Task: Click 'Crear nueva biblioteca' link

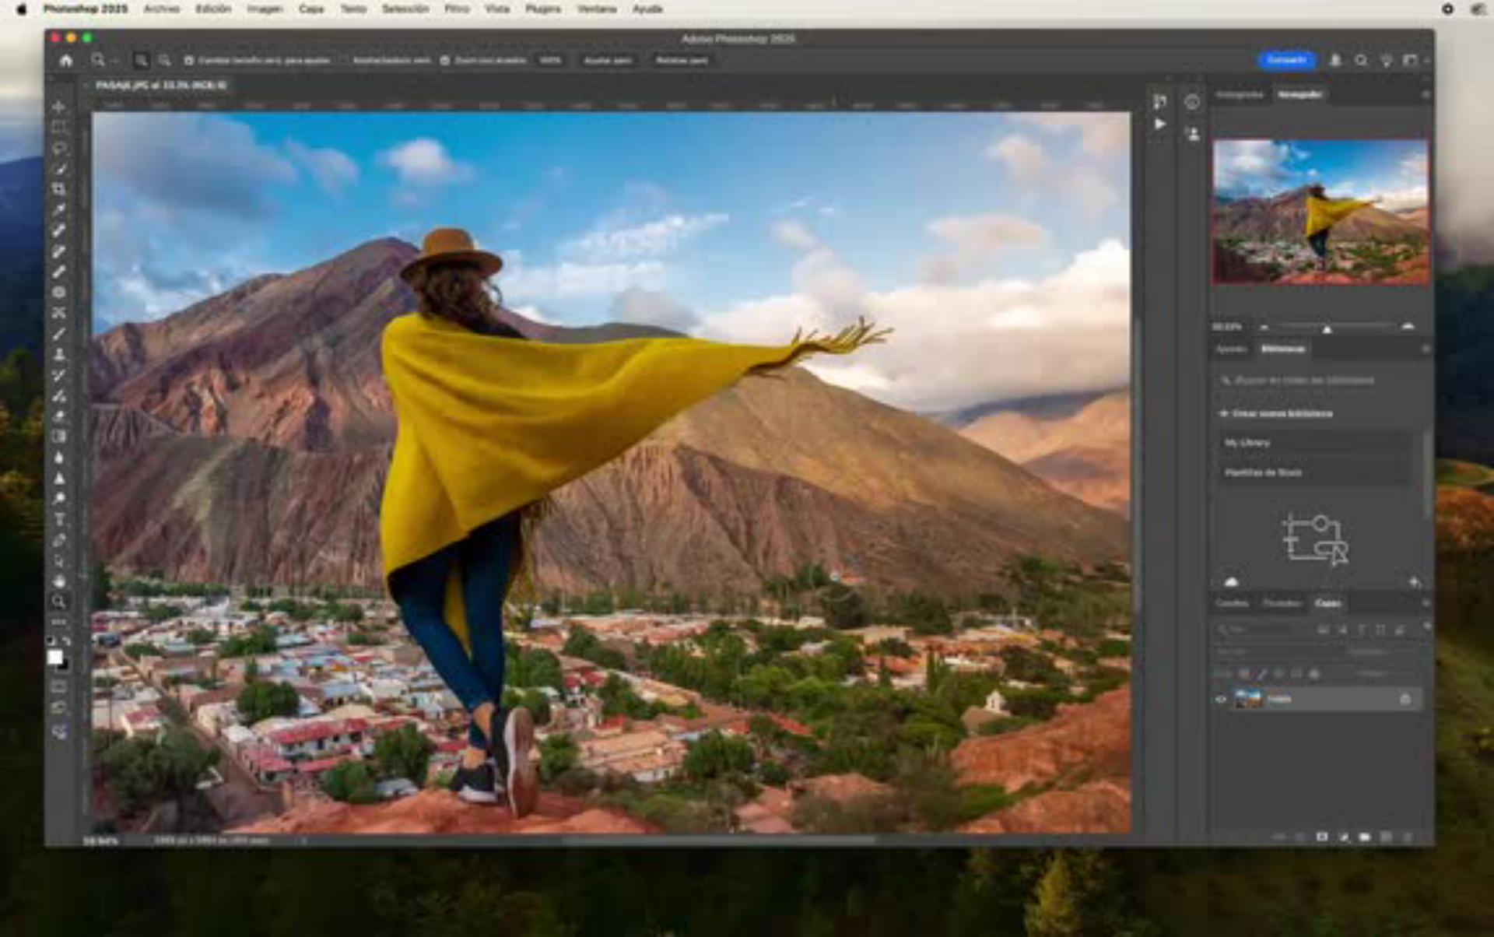Action: click(x=1281, y=413)
